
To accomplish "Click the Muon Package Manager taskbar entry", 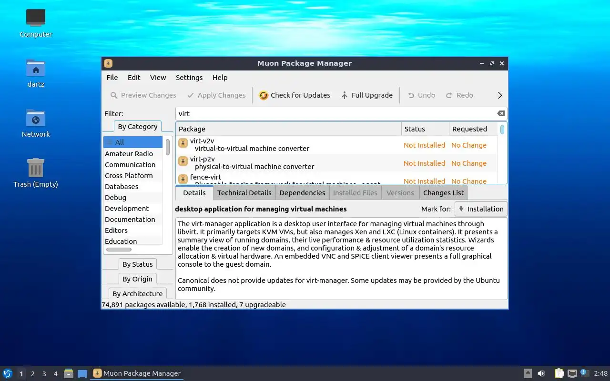I will tap(136, 373).
